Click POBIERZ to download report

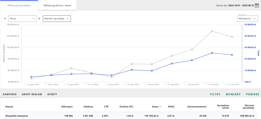253,94
